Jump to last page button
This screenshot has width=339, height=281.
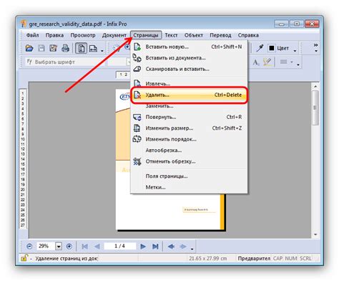155,246
